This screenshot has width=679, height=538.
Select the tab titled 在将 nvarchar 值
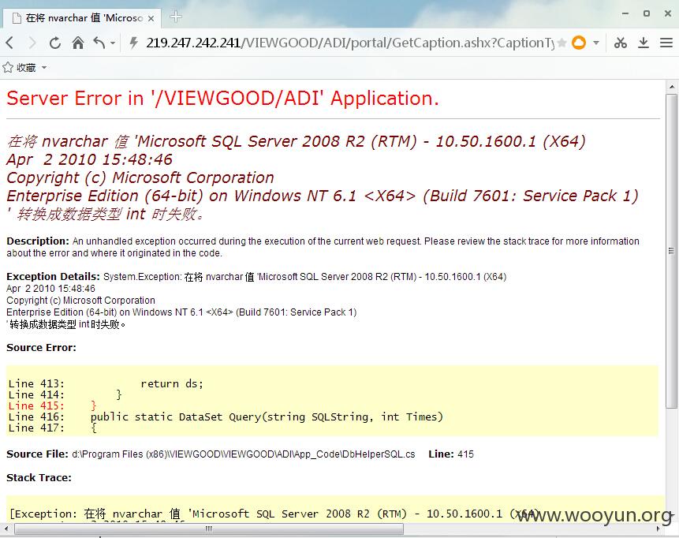point(81,18)
